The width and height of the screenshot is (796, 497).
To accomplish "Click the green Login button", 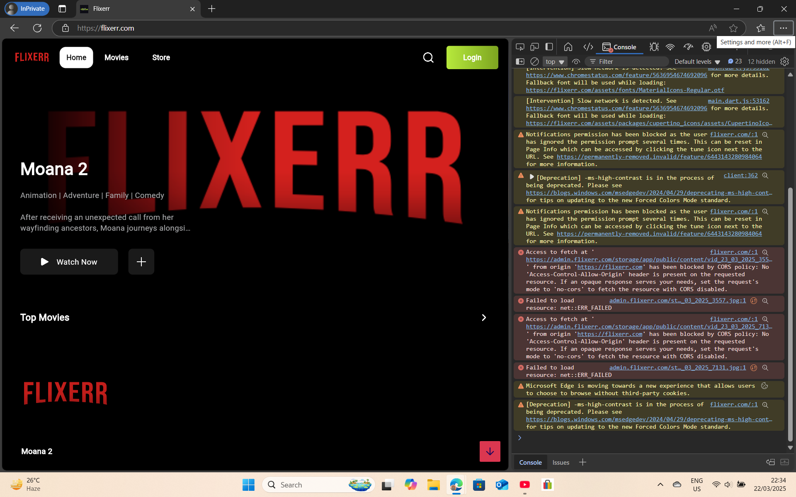I will [472, 58].
